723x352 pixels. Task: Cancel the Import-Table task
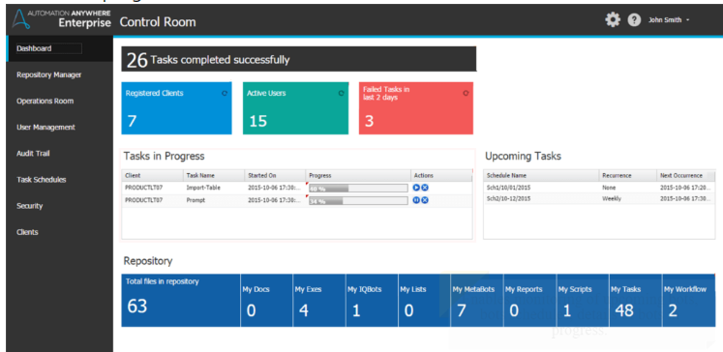[425, 188]
